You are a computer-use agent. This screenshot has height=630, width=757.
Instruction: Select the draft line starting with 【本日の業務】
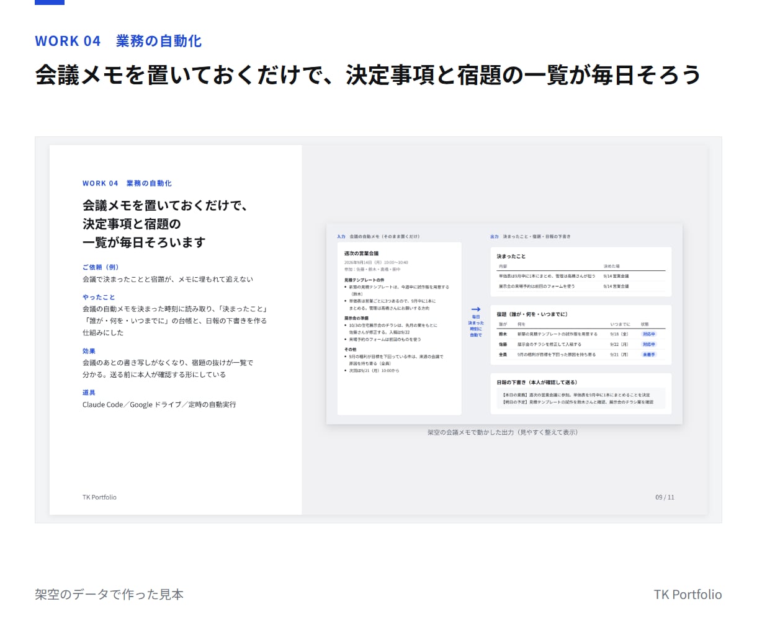576,395
